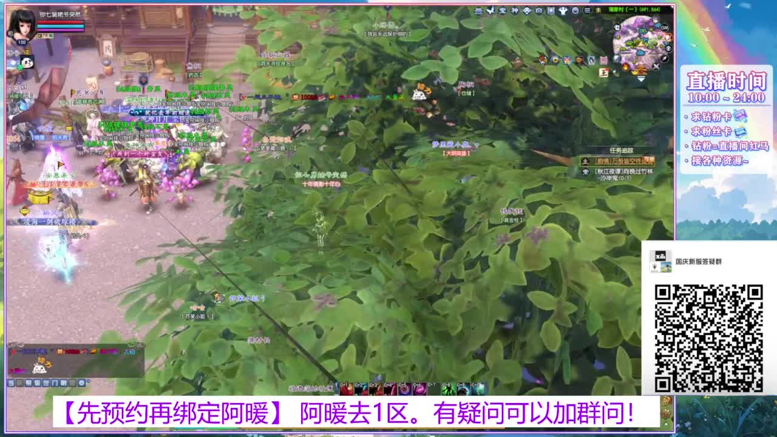
Task: Open the 王 badge icon with red dot
Action: [x=604, y=73]
